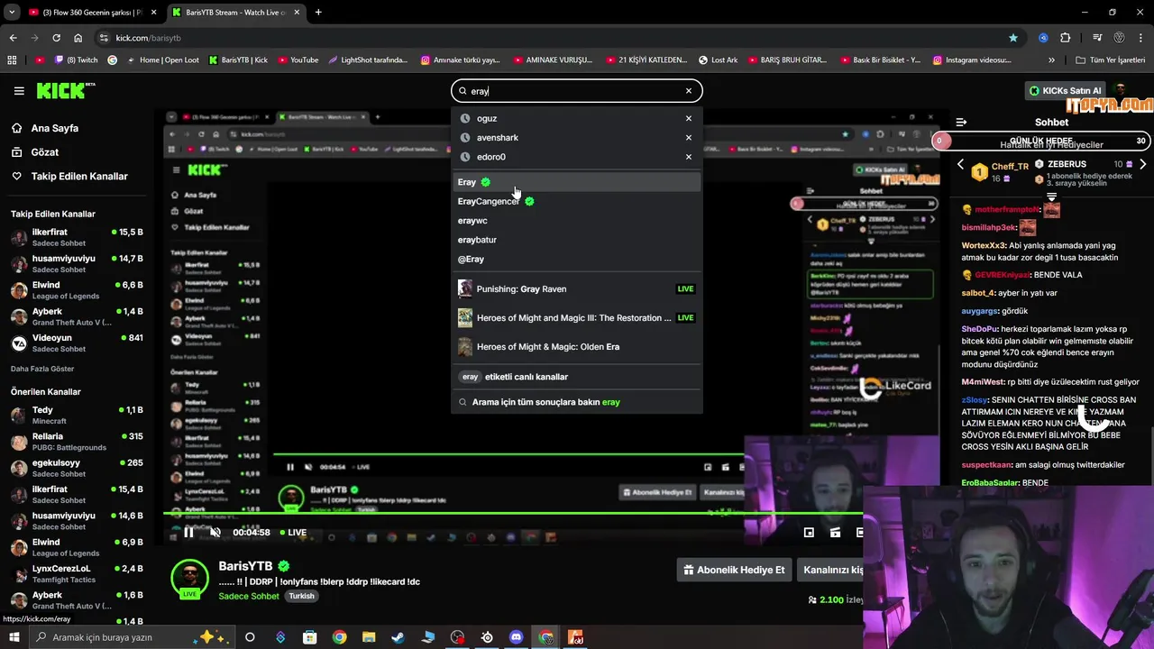Screen dimensions: 1154x649
Task: Choose the 'ErayCangencer' suggestion
Action: [577, 201]
